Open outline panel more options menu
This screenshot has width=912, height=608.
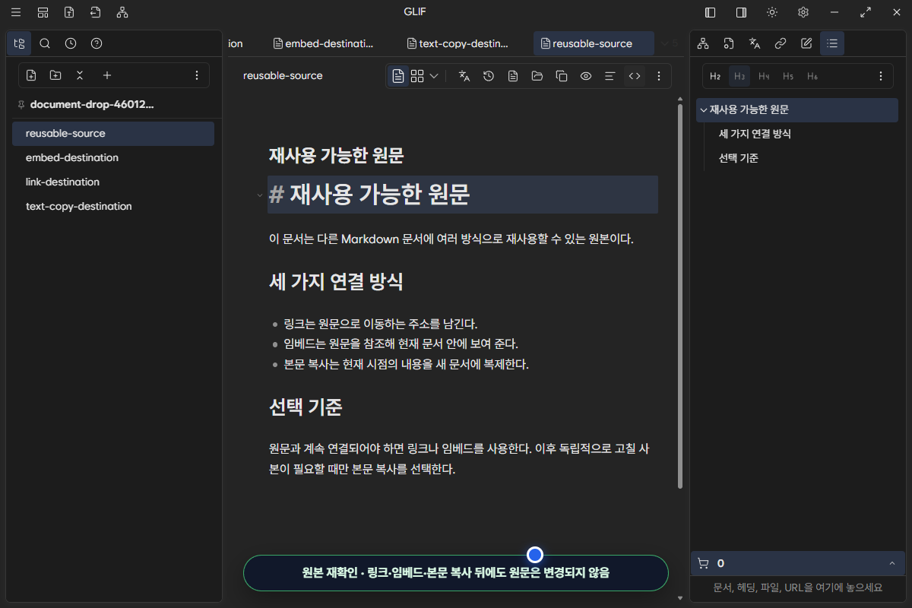point(881,76)
